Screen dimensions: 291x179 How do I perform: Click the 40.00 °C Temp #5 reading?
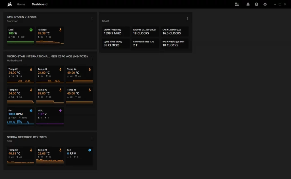coord(73,93)
